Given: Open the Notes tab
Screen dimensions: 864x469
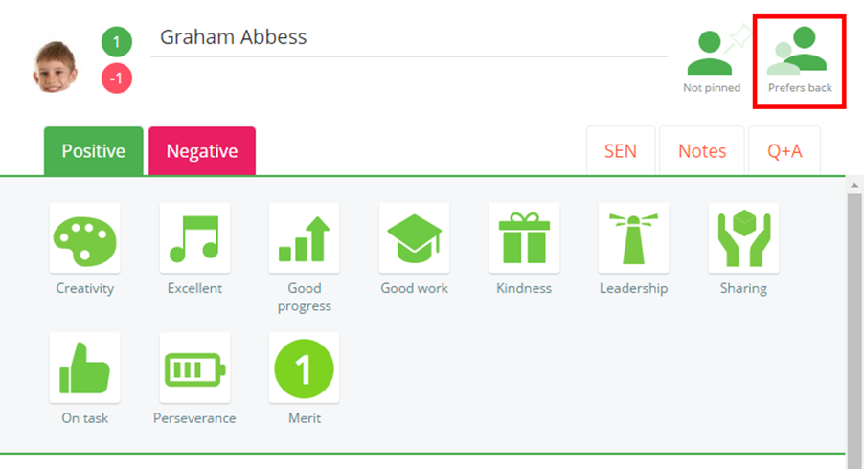Looking at the screenshot, I should [x=702, y=151].
